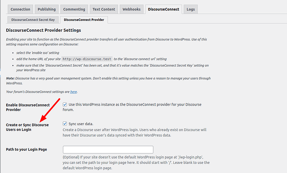Click the http://wp-discourse.test code text
This screenshot has width=287, height=173.
[87, 59]
